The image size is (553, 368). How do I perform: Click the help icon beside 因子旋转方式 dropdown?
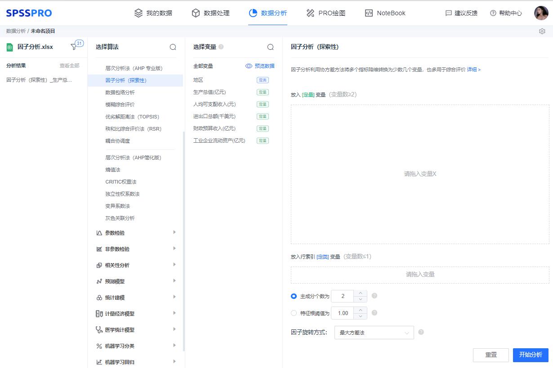[x=421, y=332]
